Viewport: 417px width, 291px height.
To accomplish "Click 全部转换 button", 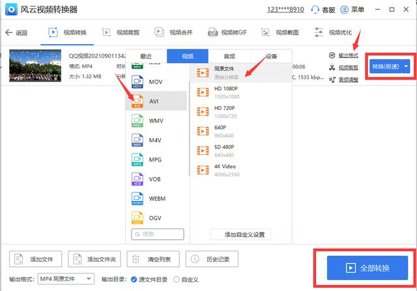I will 367,268.
